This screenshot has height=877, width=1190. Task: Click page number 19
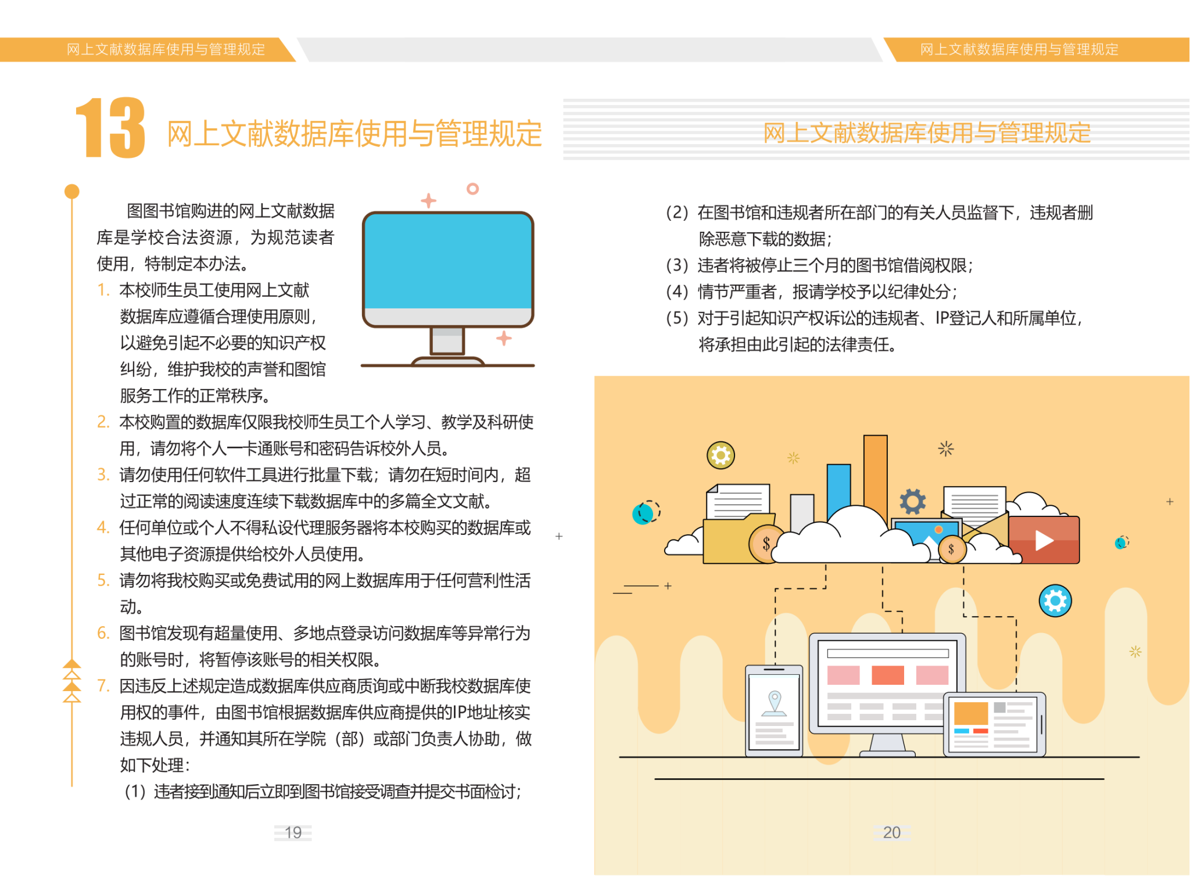(293, 832)
